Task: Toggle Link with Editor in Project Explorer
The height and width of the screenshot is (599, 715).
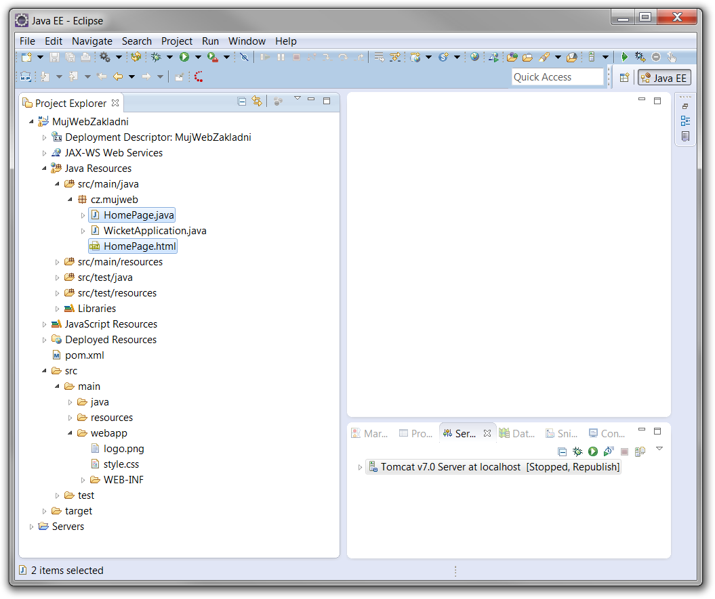Action: pyautogui.click(x=257, y=102)
